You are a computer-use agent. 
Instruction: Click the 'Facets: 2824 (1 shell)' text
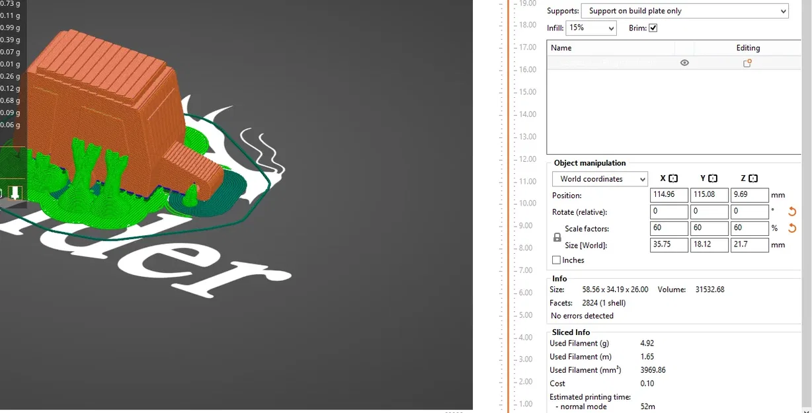(x=587, y=303)
